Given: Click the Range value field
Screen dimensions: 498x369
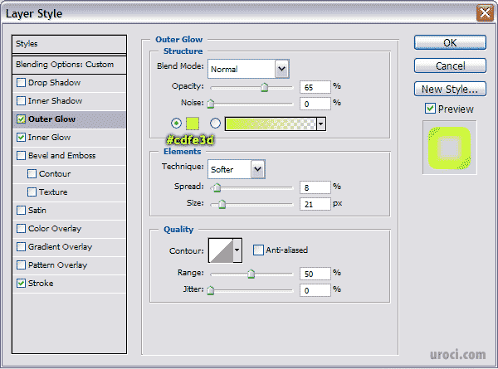Looking at the screenshot, I should coord(315,274).
